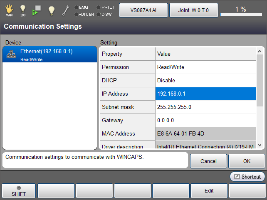The height and width of the screenshot is (200, 267).
Task: Select the DHCP property label
Action: click(x=128, y=80)
